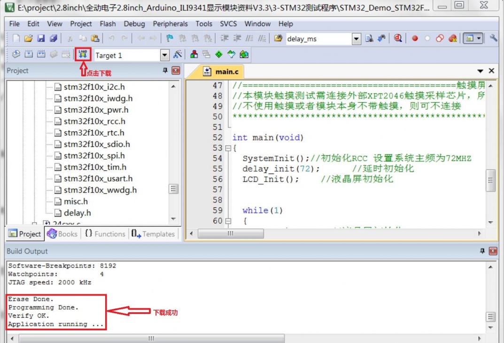Screen dimensions: 504x343
Task: Open the Target Options magic wand icon
Action: click(178, 54)
